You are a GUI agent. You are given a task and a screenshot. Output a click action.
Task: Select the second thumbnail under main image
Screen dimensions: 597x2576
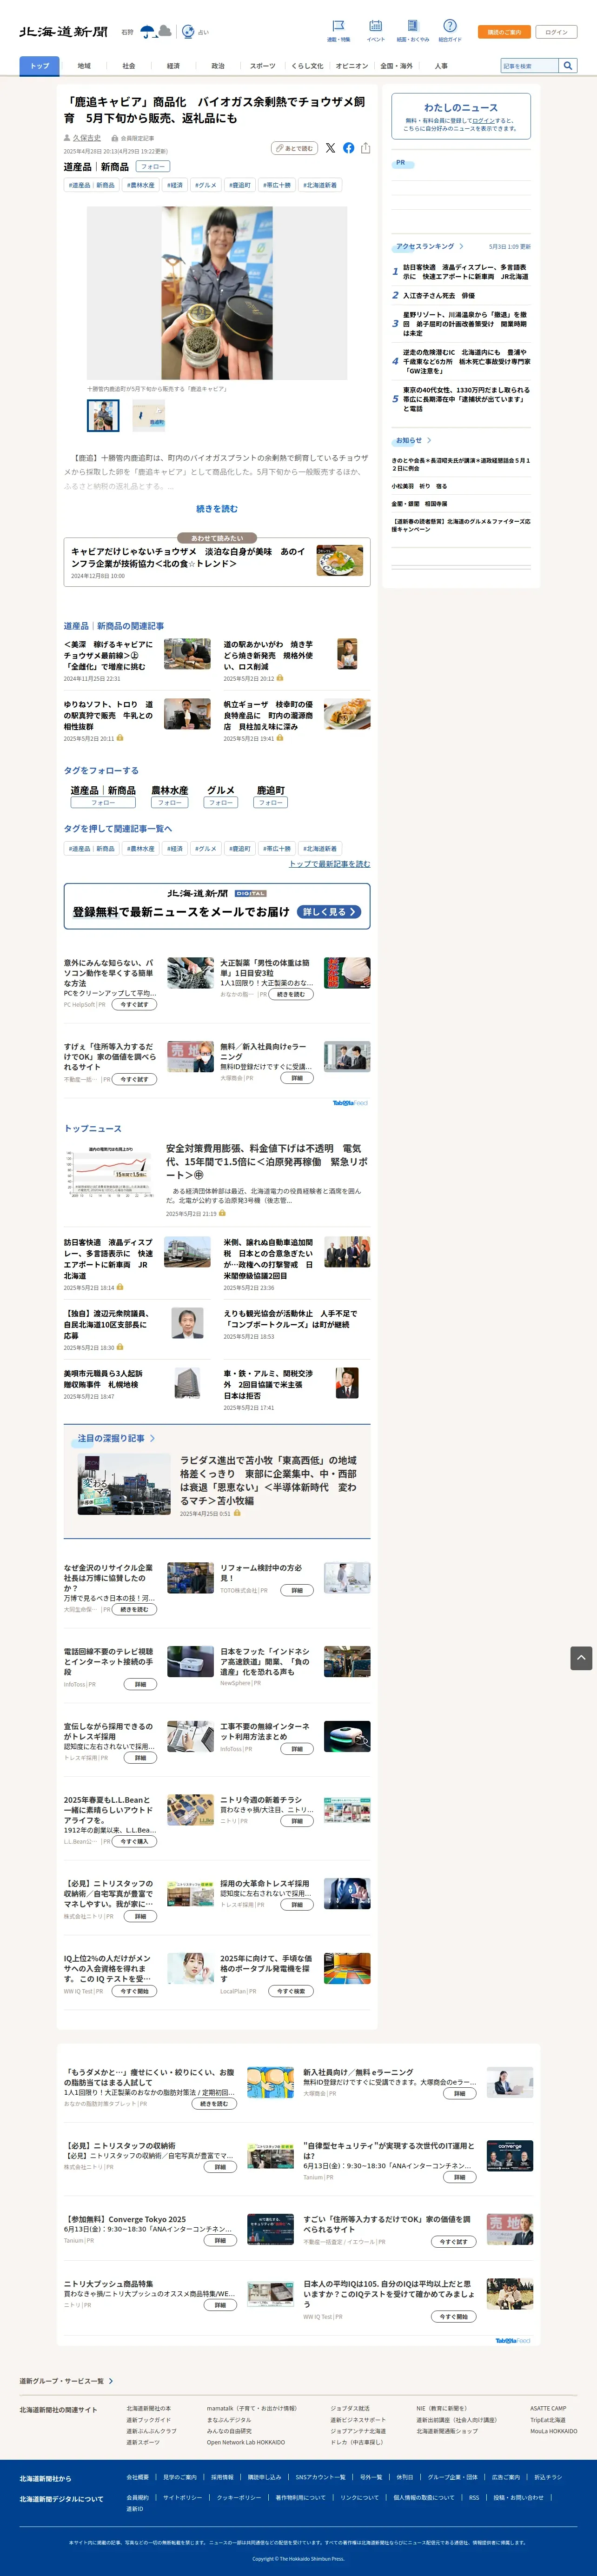click(149, 415)
